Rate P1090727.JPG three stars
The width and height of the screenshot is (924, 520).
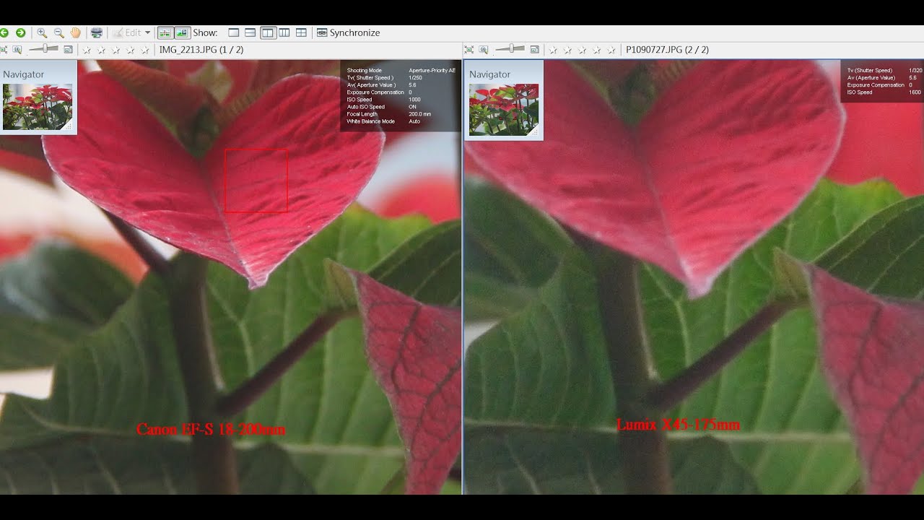[582, 50]
